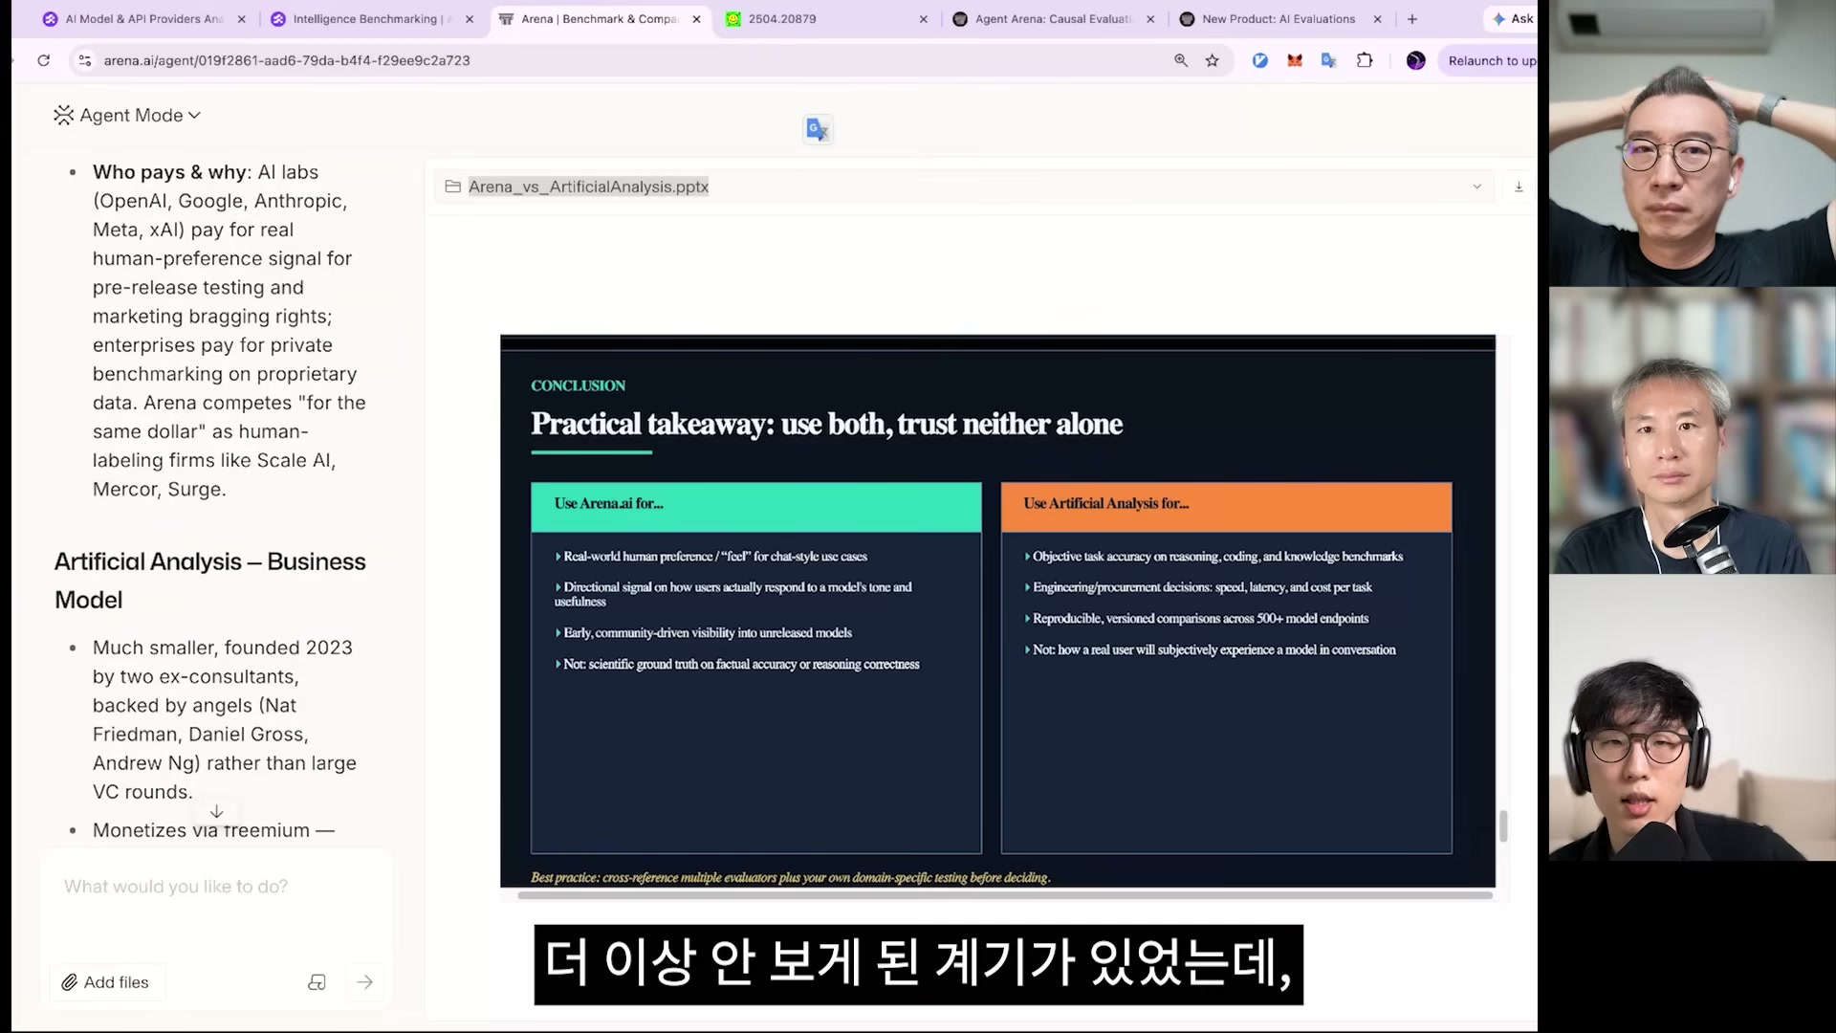Reload the page with the refresh icon
Viewport: 1836px width, 1033px height.
tap(43, 60)
